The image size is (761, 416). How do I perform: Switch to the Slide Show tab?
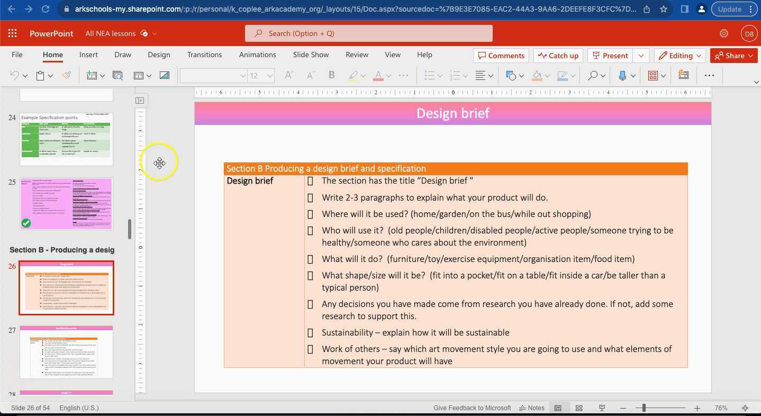(x=311, y=55)
